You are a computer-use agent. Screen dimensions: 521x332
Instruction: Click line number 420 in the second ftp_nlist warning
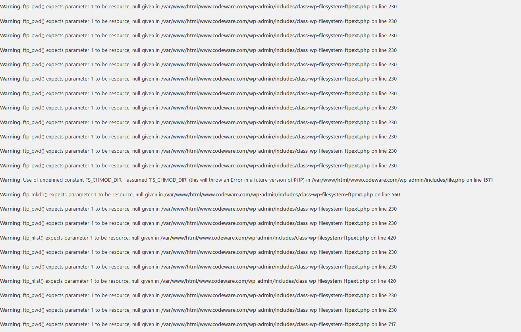click(392, 281)
